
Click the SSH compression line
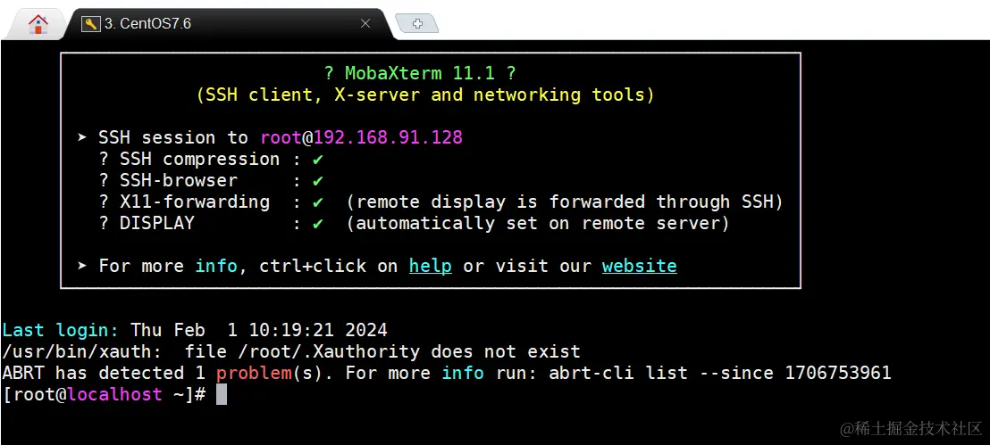(x=211, y=159)
